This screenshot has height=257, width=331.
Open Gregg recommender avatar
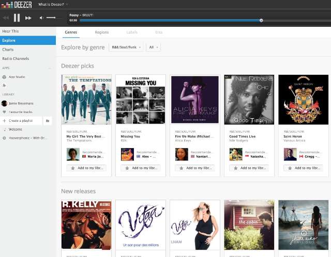tap(290, 154)
